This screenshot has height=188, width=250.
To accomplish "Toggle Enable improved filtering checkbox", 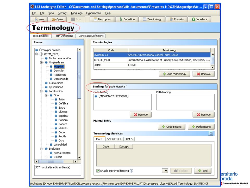I will [x=98, y=171].
